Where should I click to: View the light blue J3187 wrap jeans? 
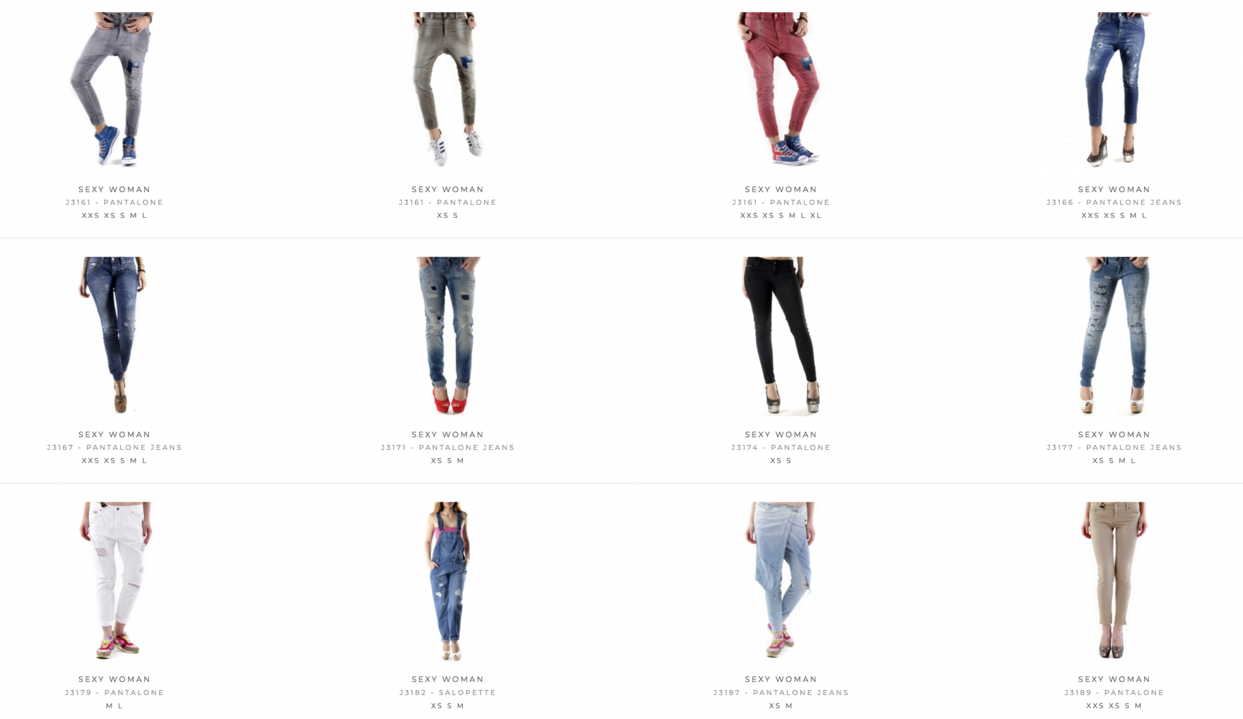tap(781, 581)
